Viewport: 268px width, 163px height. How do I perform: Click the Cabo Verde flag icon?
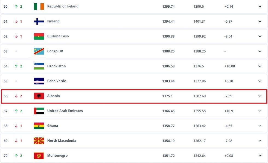39,81
